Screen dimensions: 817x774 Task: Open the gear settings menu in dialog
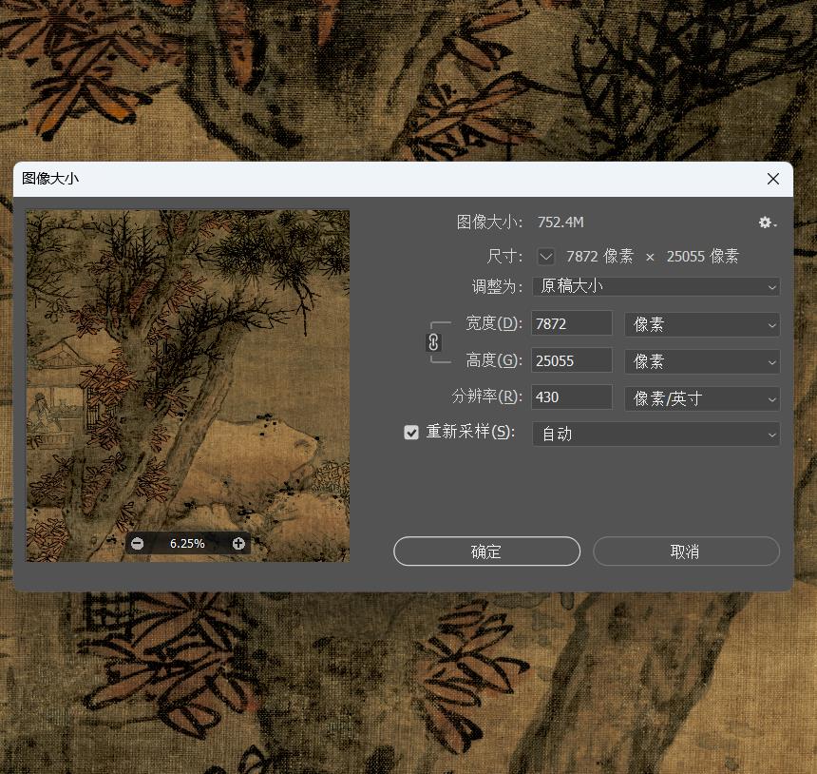pyautogui.click(x=767, y=223)
